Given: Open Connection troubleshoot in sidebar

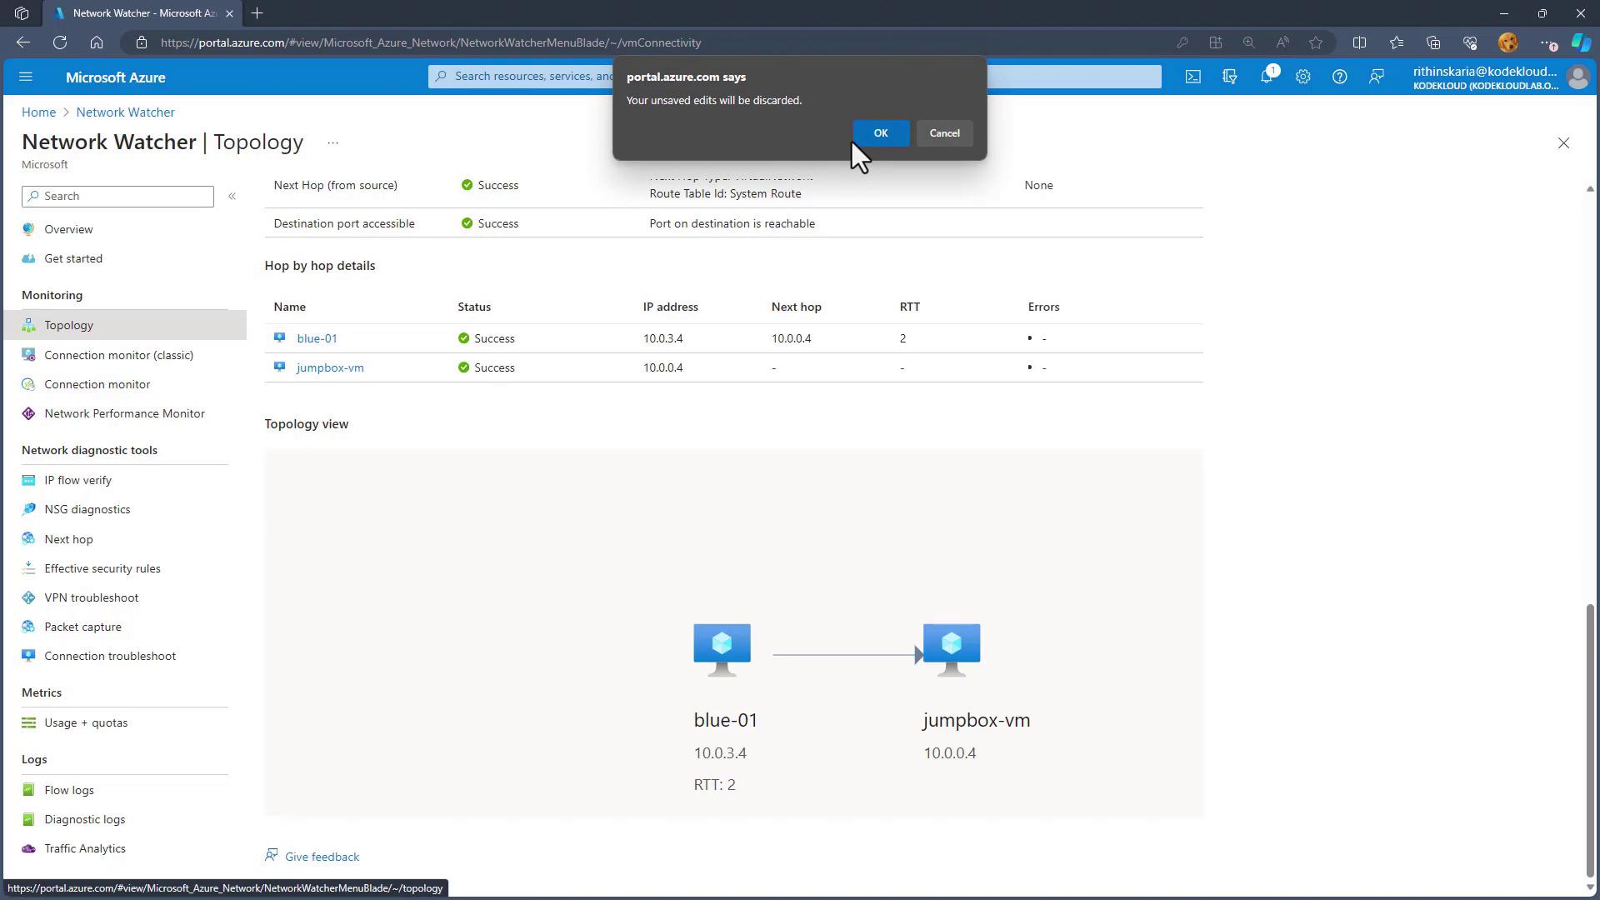Looking at the screenshot, I should (x=109, y=656).
